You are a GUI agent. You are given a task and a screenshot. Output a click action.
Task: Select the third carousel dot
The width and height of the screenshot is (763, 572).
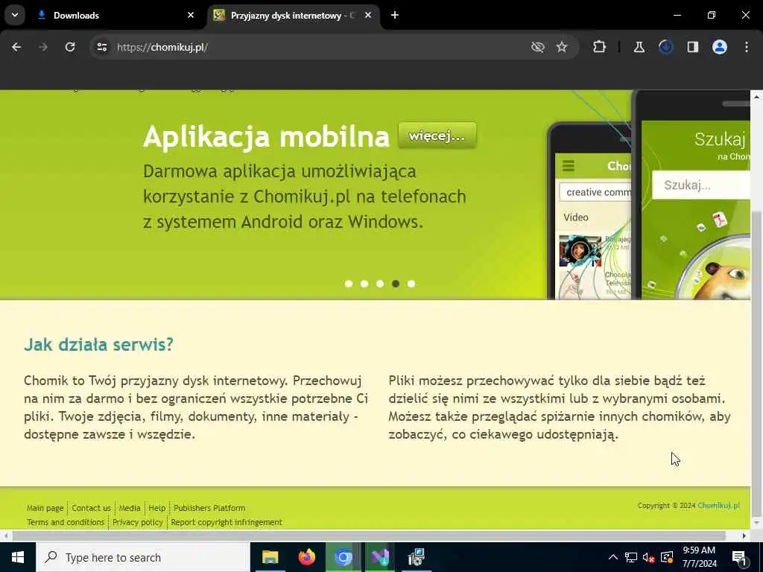click(379, 284)
